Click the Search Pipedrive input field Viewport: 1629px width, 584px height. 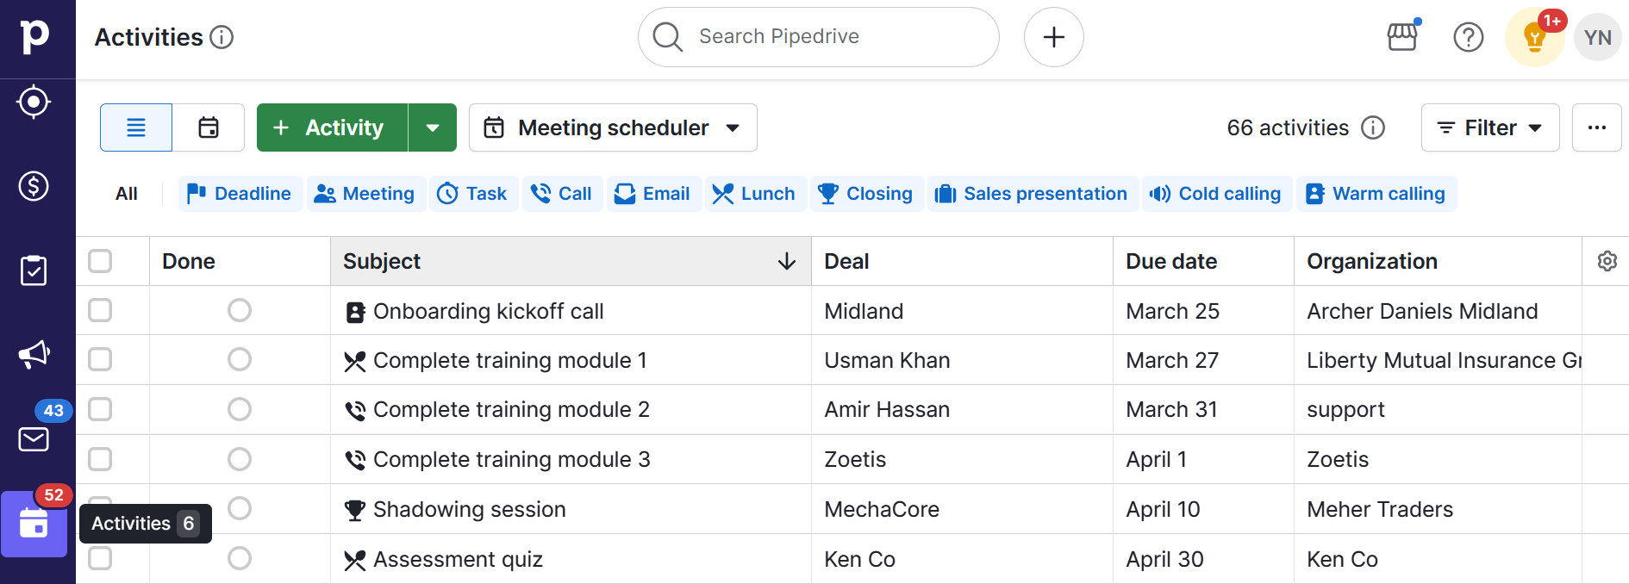(819, 37)
